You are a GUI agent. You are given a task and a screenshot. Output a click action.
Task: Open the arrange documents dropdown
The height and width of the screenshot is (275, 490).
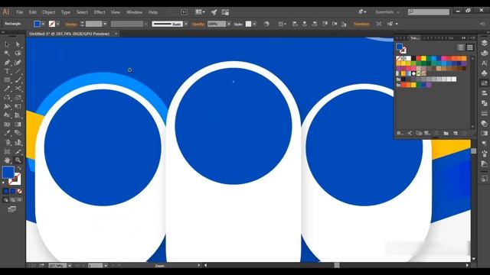(x=200, y=12)
